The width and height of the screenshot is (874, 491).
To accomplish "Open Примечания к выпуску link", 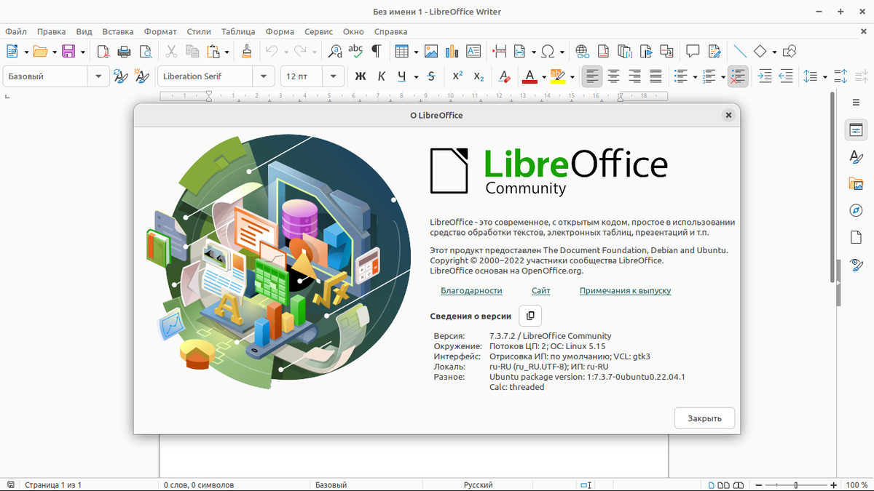I will [x=625, y=290].
